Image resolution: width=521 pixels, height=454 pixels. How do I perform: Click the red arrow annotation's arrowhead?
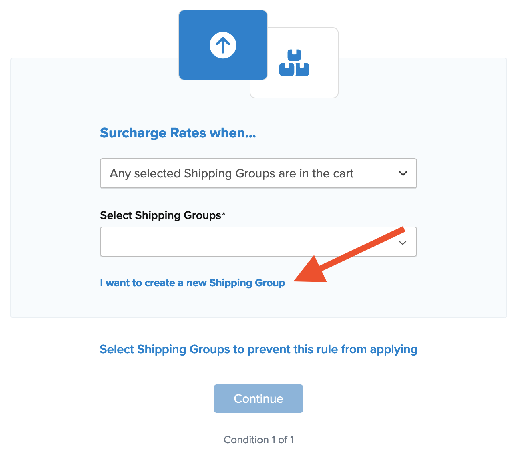click(x=312, y=273)
